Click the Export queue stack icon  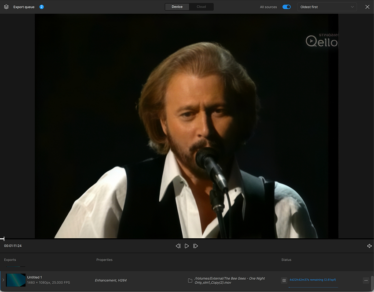7,7
